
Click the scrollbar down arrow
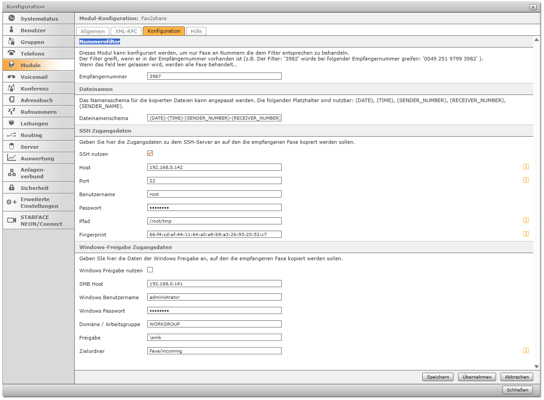tap(537, 366)
